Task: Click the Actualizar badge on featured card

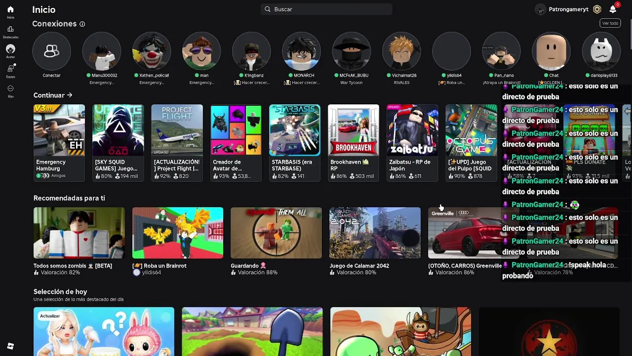Action: click(x=50, y=316)
